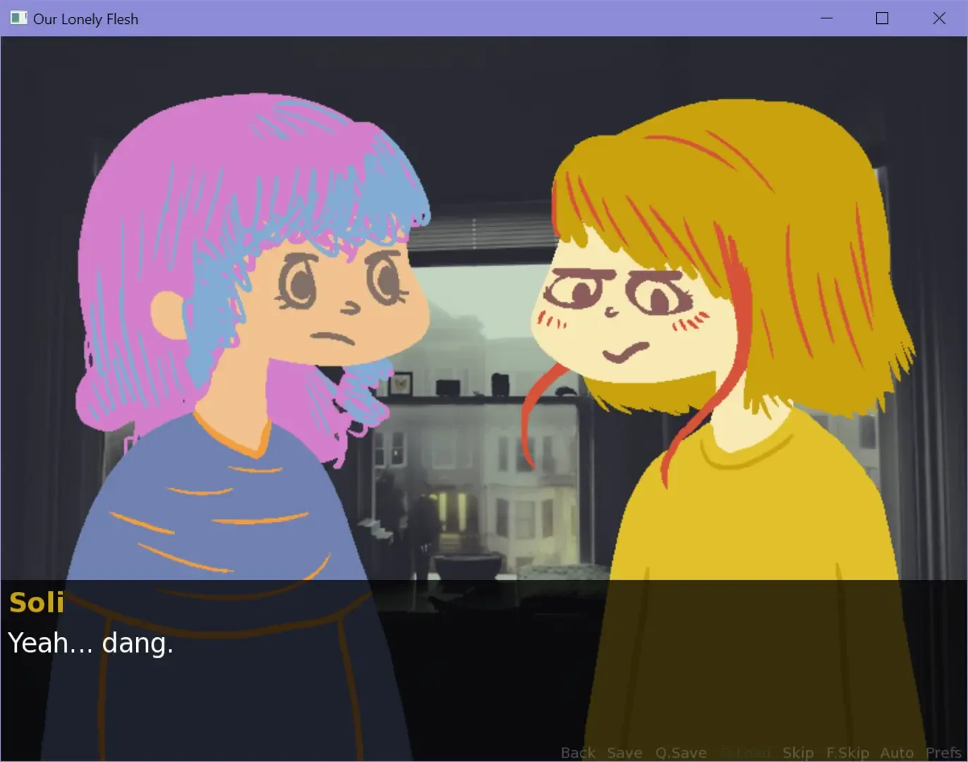Minimize the Our Lonely Flesh window

tap(825, 18)
